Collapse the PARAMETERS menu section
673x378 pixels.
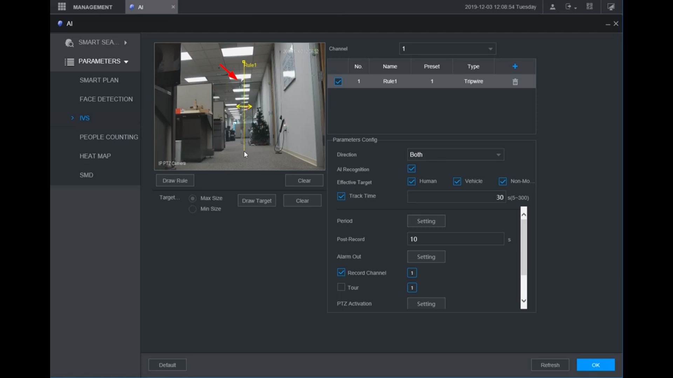[x=99, y=61]
